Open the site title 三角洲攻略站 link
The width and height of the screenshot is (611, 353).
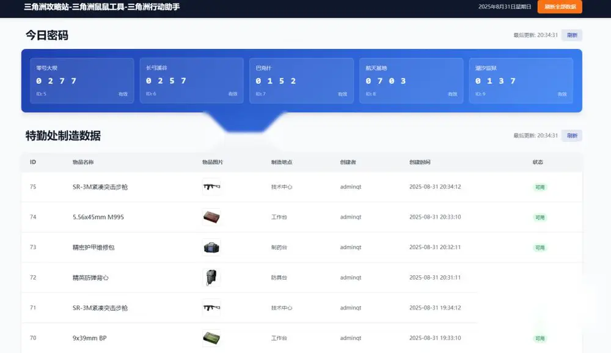(x=101, y=7)
